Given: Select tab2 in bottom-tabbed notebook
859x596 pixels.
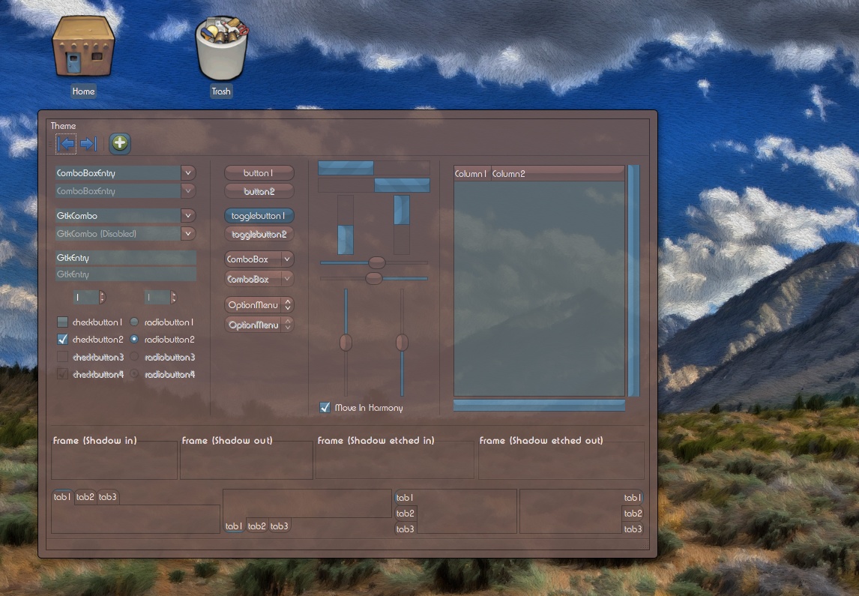Looking at the screenshot, I should click(256, 526).
